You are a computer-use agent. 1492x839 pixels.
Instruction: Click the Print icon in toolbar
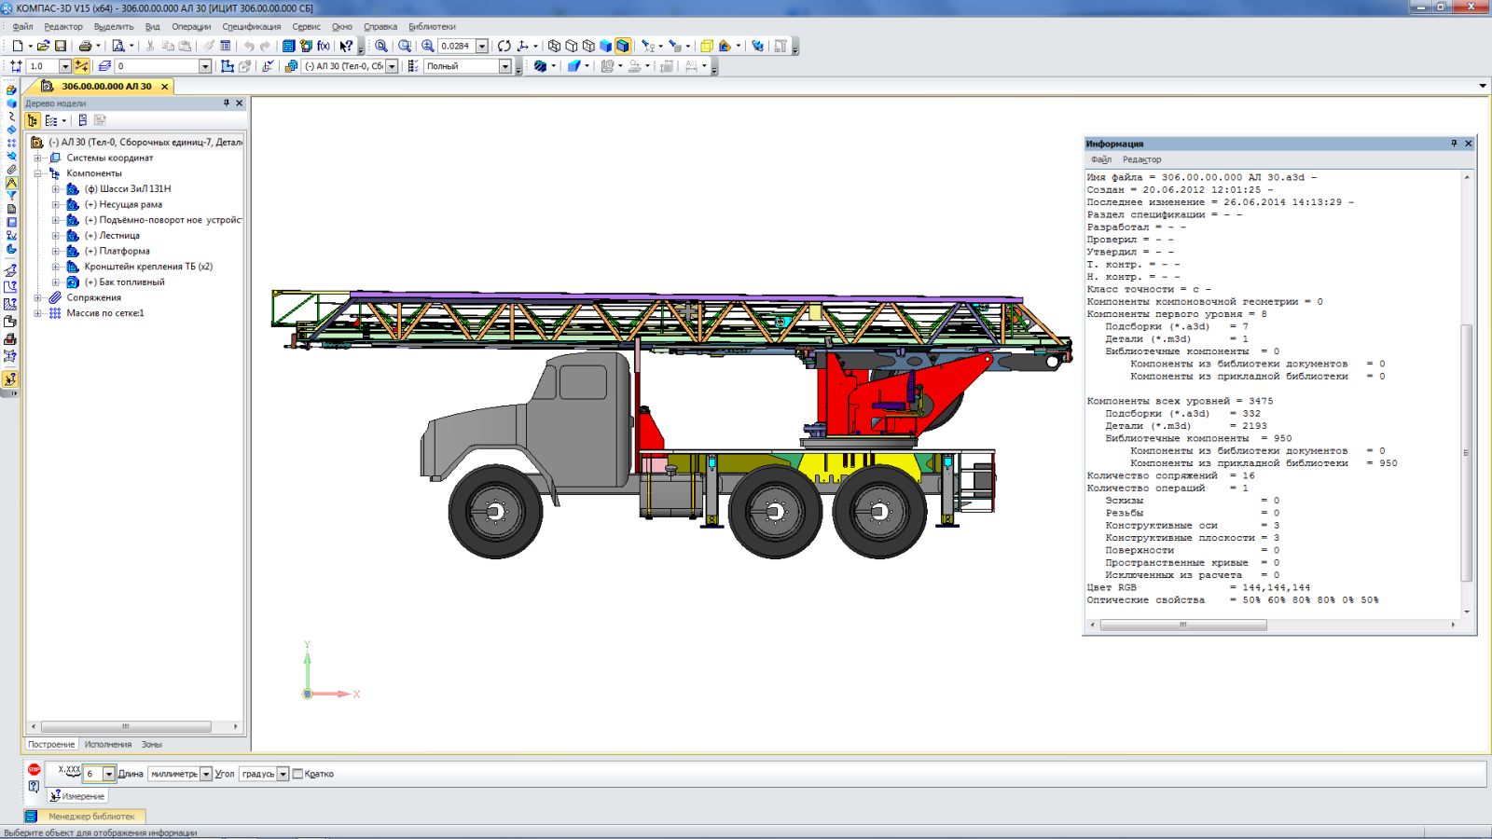coord(85,46)
